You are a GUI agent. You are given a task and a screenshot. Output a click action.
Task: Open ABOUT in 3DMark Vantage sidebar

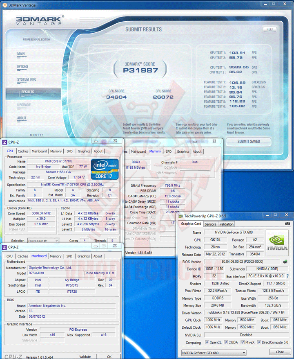click(22, 118)
